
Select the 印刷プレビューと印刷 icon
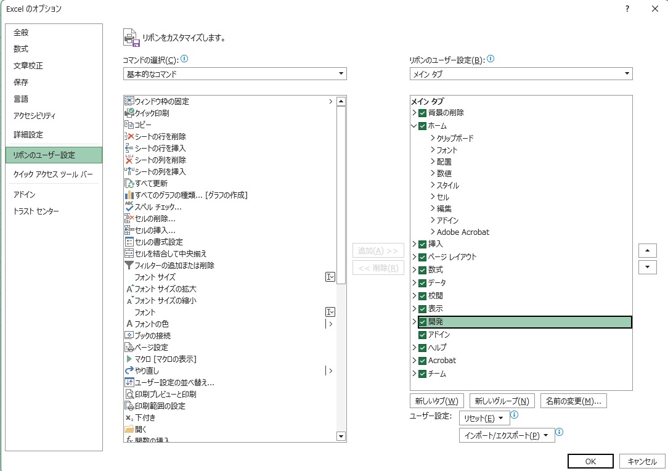click(129, 394)
